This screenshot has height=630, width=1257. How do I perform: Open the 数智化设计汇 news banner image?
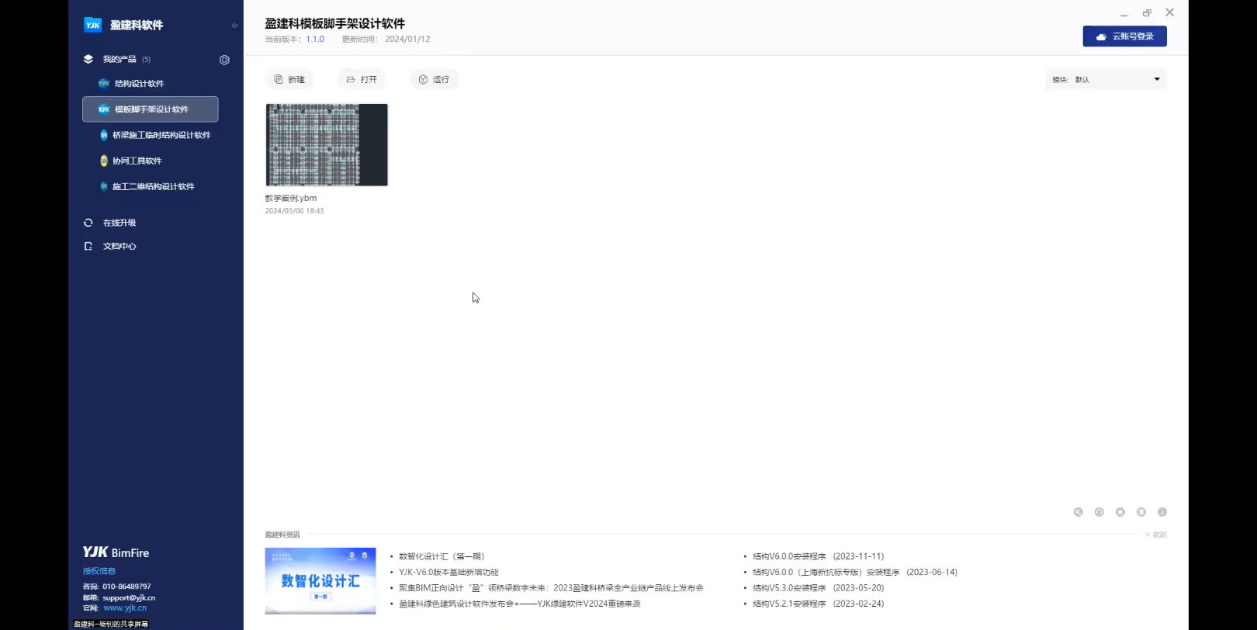click(320, 581)
